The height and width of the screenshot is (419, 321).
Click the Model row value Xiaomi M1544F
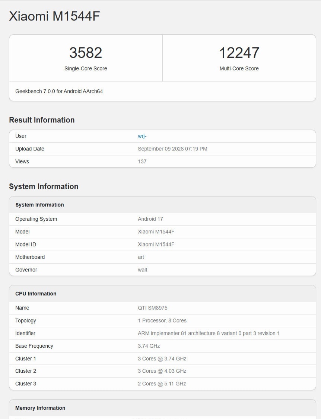[156, 232]
